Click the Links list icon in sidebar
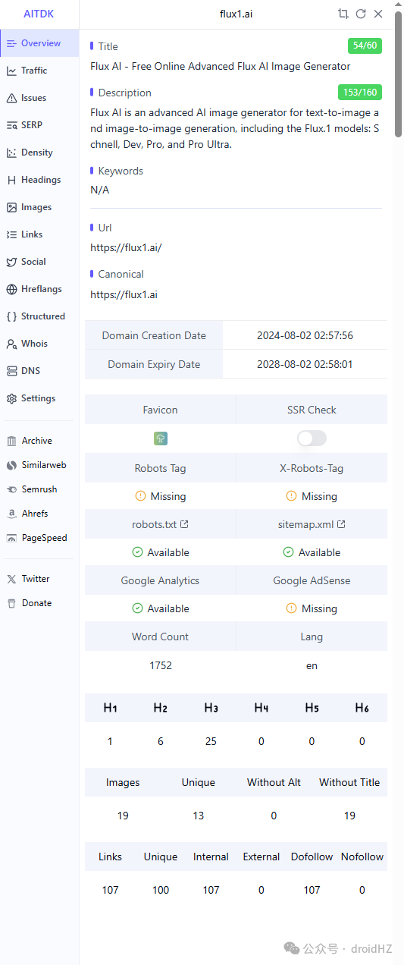Viewport: 404px width, 965px height. click(x=11, y=234)
